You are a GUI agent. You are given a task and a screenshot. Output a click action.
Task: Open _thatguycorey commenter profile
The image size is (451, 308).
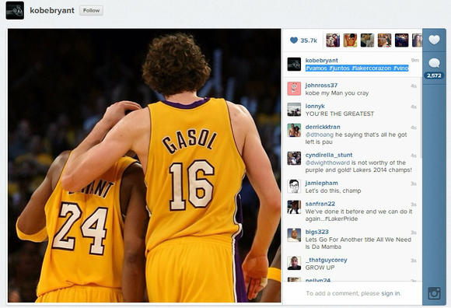tap(326, 260)
